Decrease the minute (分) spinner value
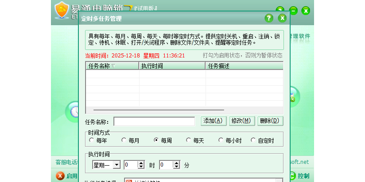The image size is (365, 182). click(x=177, y=167)
